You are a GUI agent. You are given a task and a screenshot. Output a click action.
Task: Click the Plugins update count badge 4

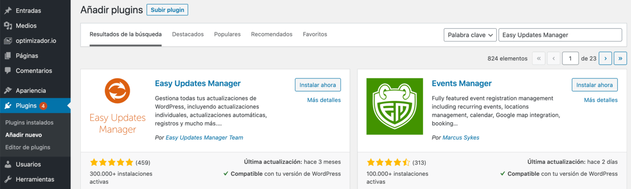[x=43, y=106]
